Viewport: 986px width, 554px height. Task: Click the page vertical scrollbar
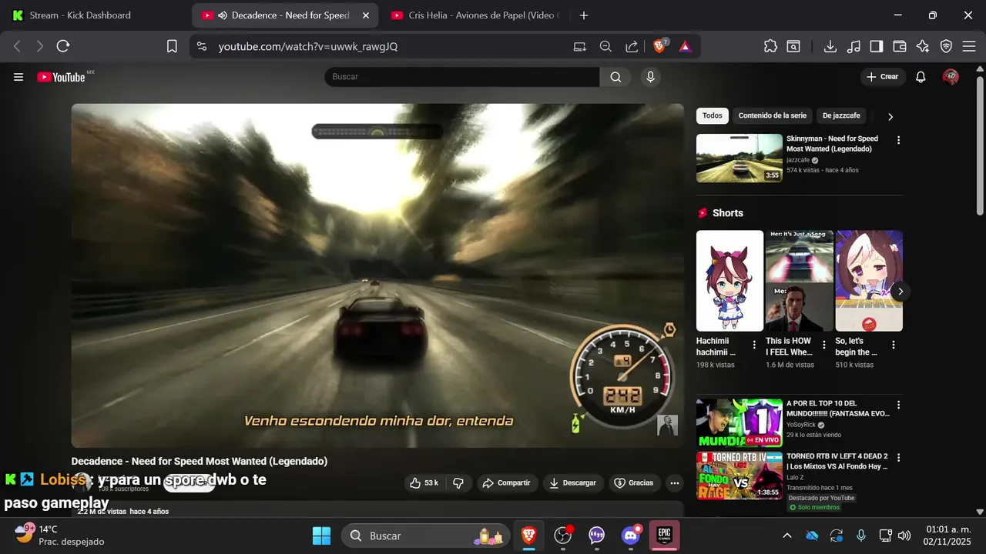tap(980, 146)
